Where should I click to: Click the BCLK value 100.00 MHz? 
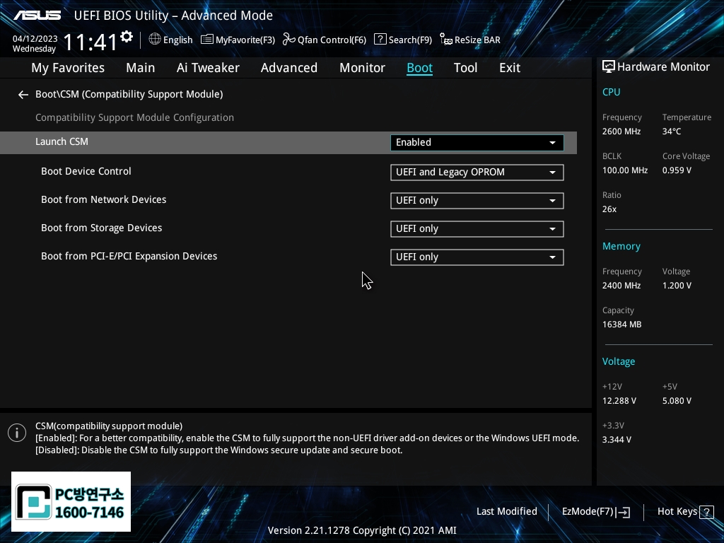coord(625,170)
